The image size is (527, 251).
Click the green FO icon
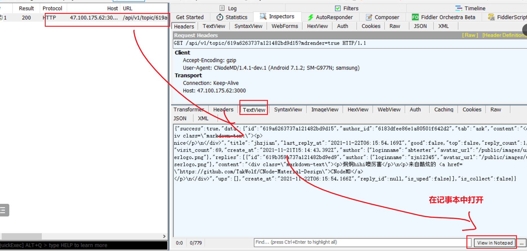click(415, 17)
